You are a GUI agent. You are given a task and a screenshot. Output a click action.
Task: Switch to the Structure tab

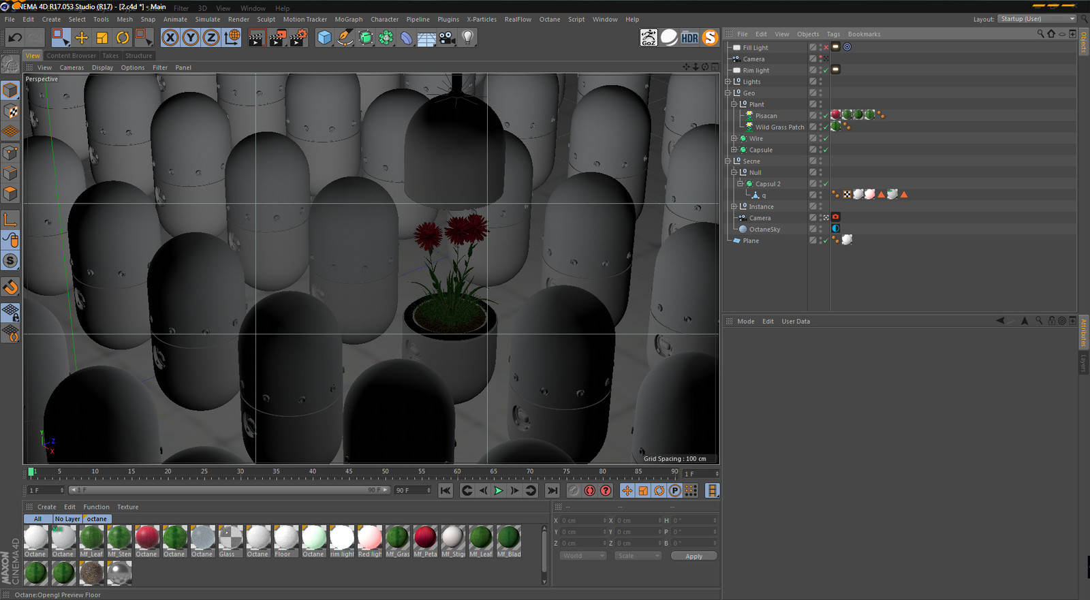point(139,56)
